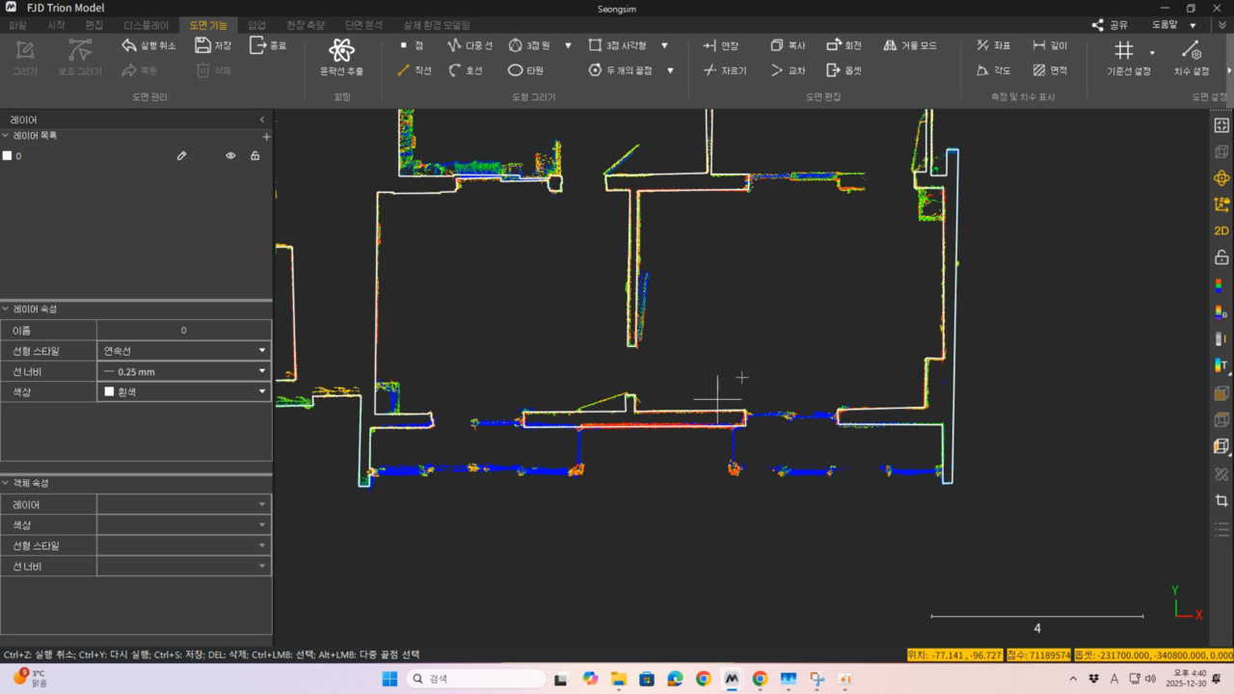Click the crop icon in right sidebar
1234x694 pixels.
coord(1221,500)
